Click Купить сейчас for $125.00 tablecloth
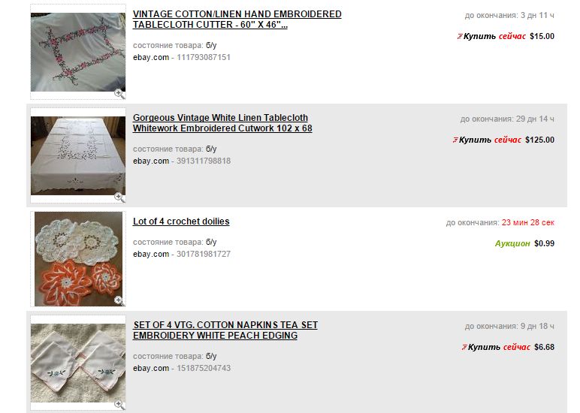Viewport: 580px width, 413px height. (x=490, y=140)
